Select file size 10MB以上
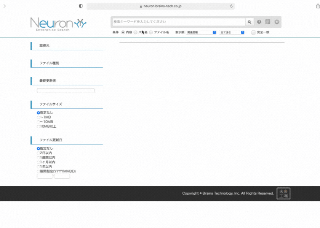The image size is (320, 228). tap(38, 127)
